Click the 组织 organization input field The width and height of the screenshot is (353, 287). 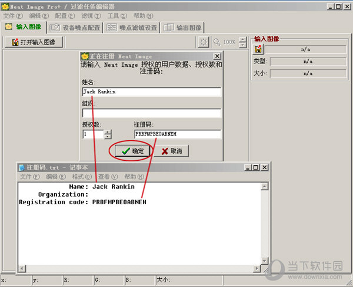coord(152,113)
